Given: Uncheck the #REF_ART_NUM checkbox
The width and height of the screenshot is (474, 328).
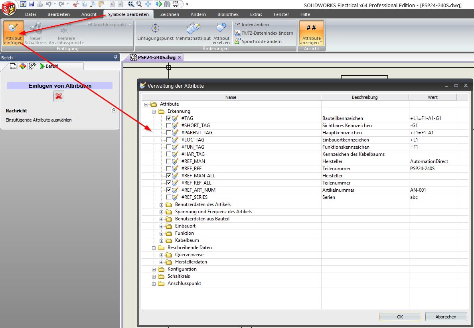Looking at the screenshot, I should tap(169, 190).
